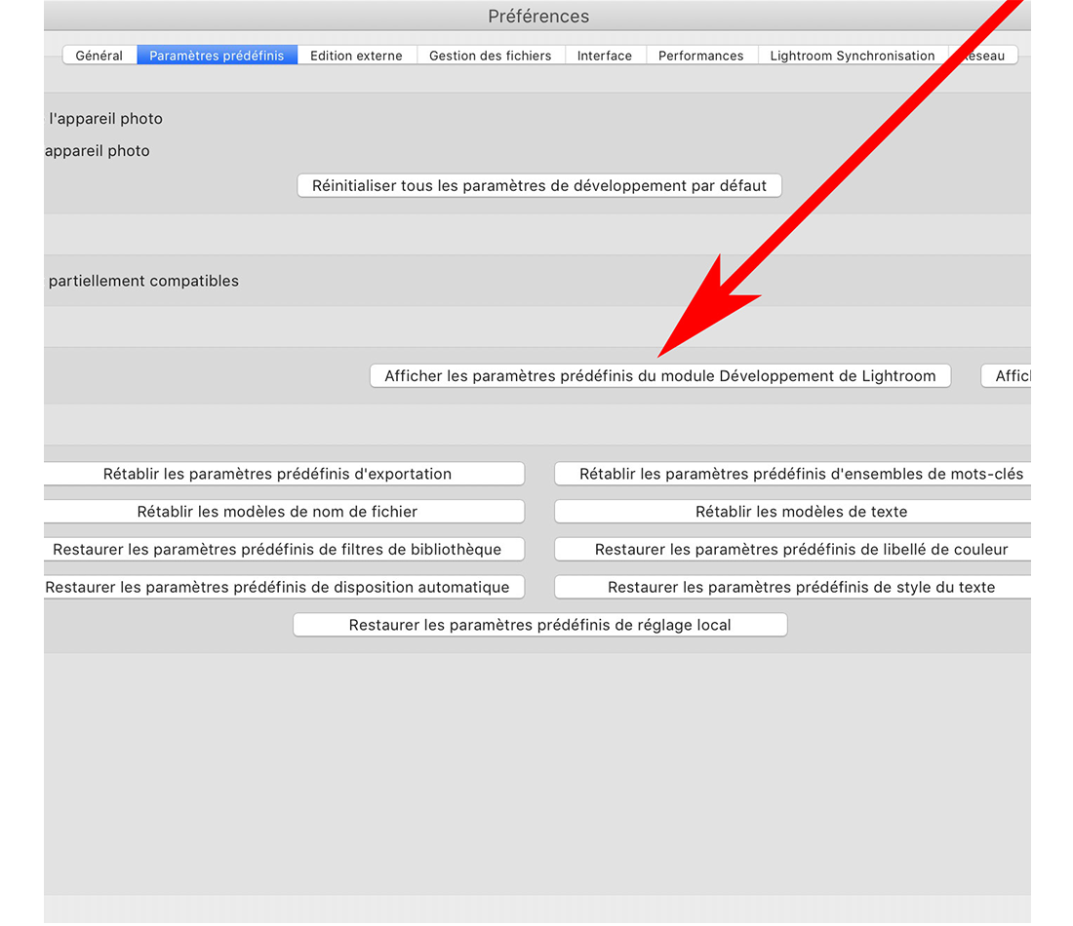Image resolution: width=1073 pixels, height=926 pixels.
Task: Click Restaurer les paramètres de réglage local
Action: (x=539, y=625)
